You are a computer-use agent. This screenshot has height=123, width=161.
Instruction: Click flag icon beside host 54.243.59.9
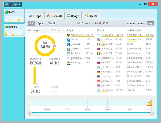[98, 35]
